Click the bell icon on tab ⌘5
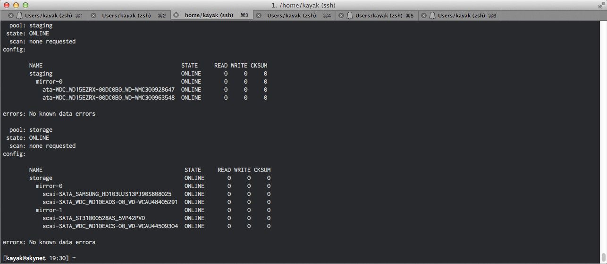Screen dimensions: 607x264 350,16
